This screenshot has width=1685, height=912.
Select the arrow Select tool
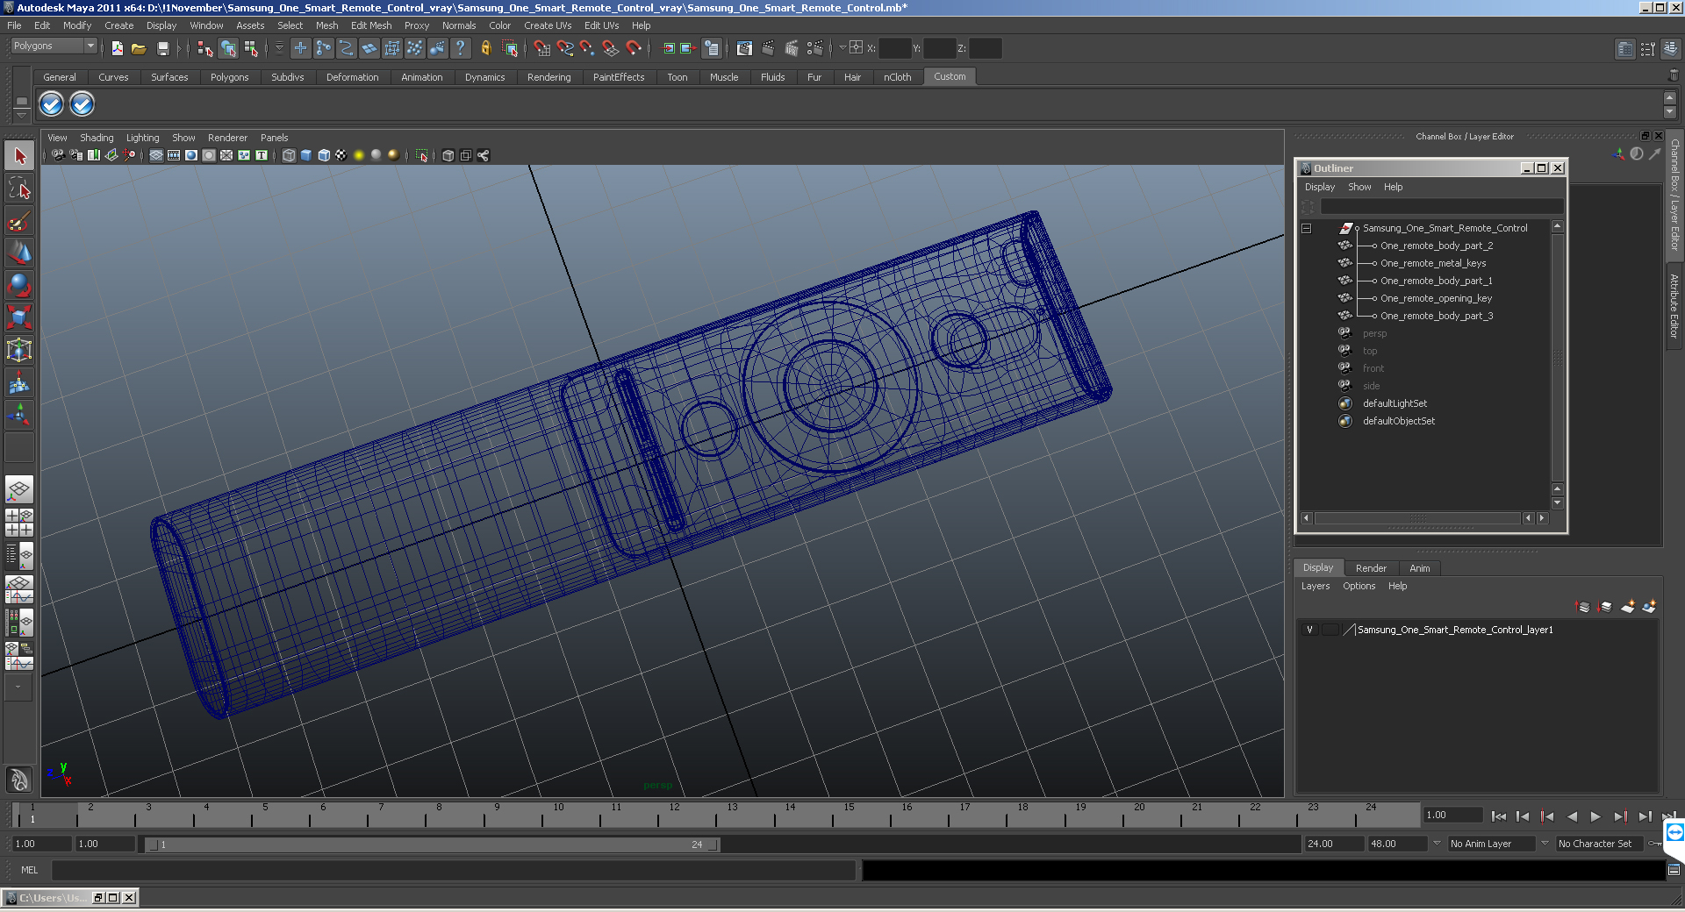point(19,156)
